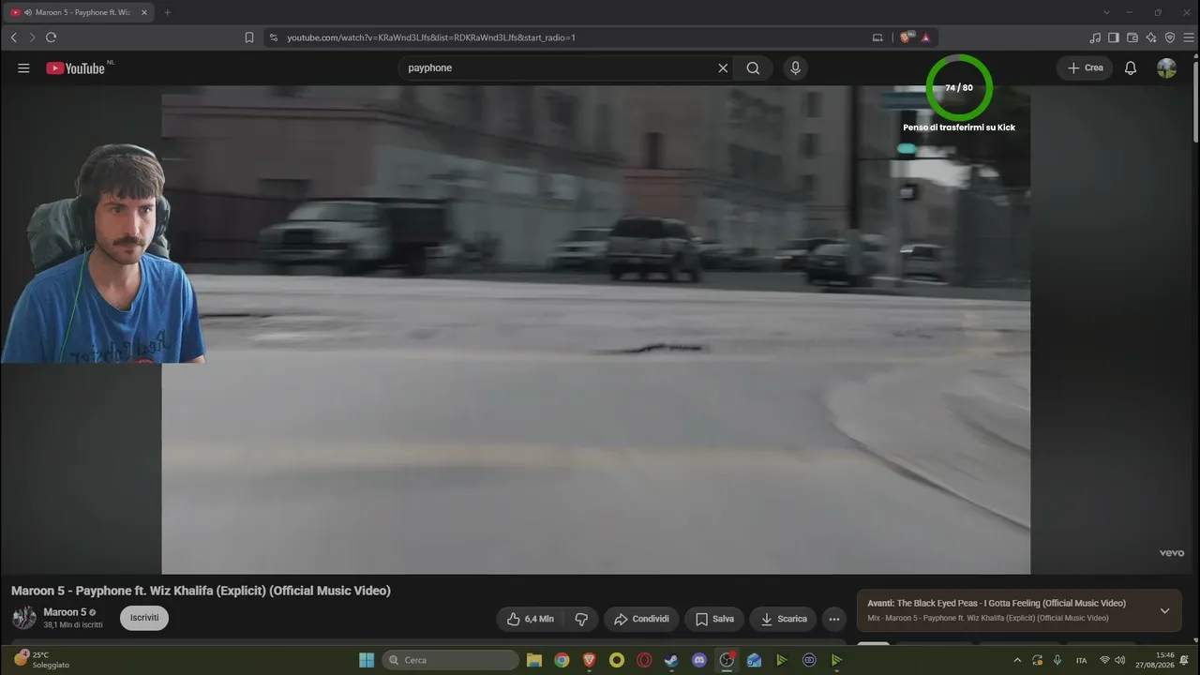This screenshot has width=1200, height=675.
Task: Open the taskbar microphone indicator
Action: tap(1057, 660)
